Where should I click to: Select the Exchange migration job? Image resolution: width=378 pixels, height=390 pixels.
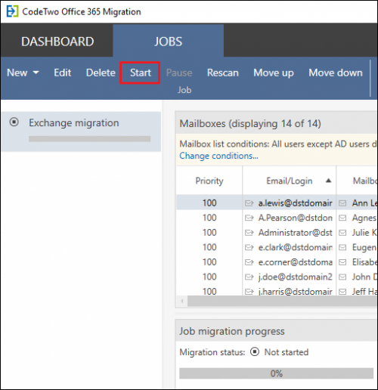81,132
